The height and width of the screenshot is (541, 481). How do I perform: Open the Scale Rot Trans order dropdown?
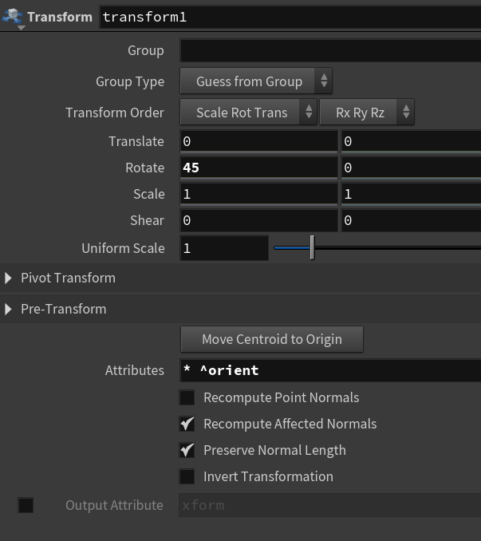pos(248,113)
